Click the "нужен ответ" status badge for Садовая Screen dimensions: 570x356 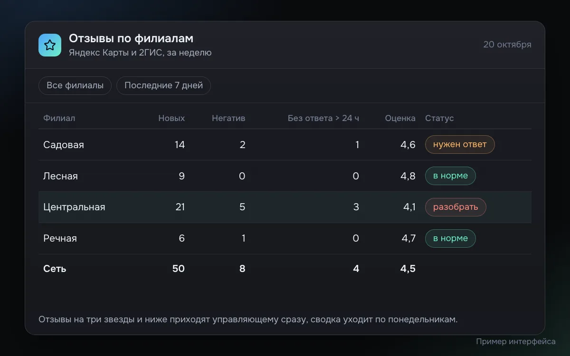460,144
